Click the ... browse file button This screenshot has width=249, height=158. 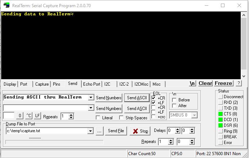pos(99,131)
